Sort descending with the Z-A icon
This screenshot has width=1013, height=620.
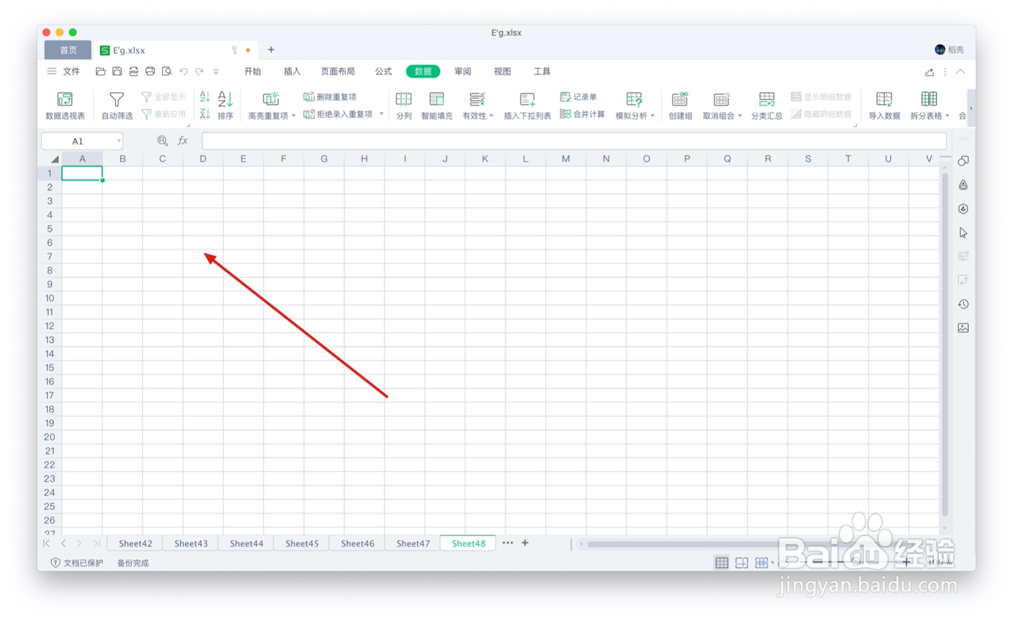coord(204,114)
